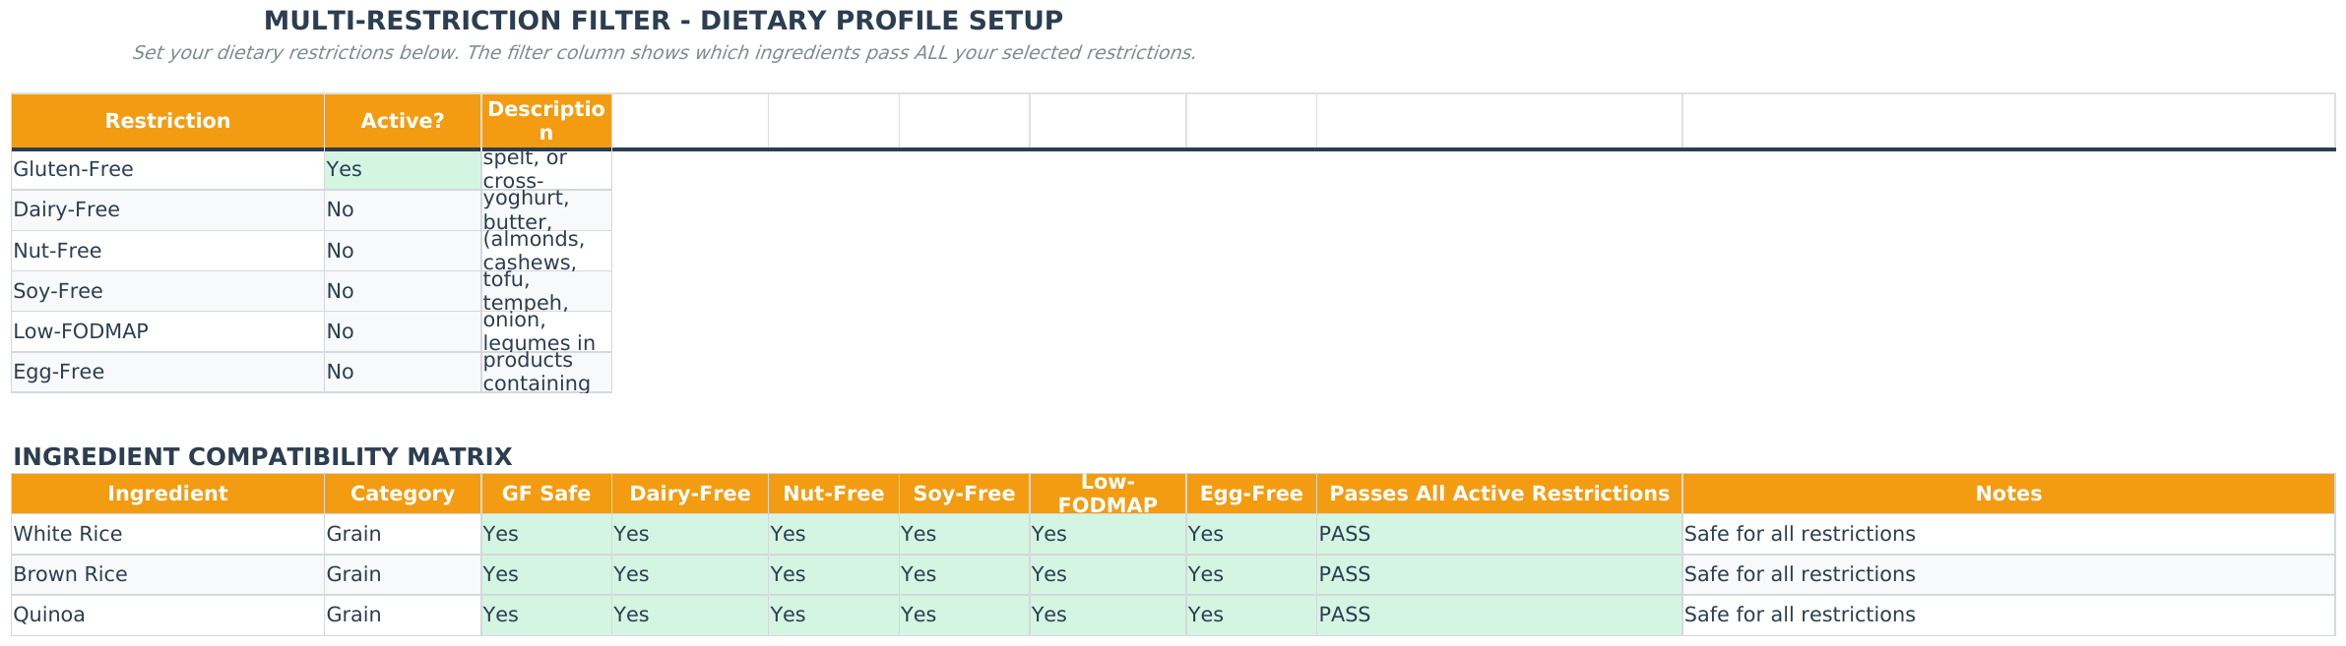This screenshot has width=2346, height=646.
Task: Click Quinoa notes cell
Action: click(2008, 615)
